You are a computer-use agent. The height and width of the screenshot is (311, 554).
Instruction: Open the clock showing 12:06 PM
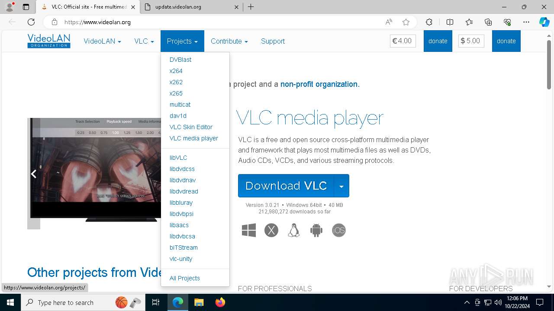(x=517, y=302)
